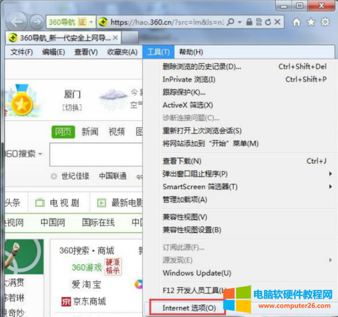The width and height of the screenshot is (338, 317).
Task: Open the 爱淘宝 link
Action: [x=86, y=284]
